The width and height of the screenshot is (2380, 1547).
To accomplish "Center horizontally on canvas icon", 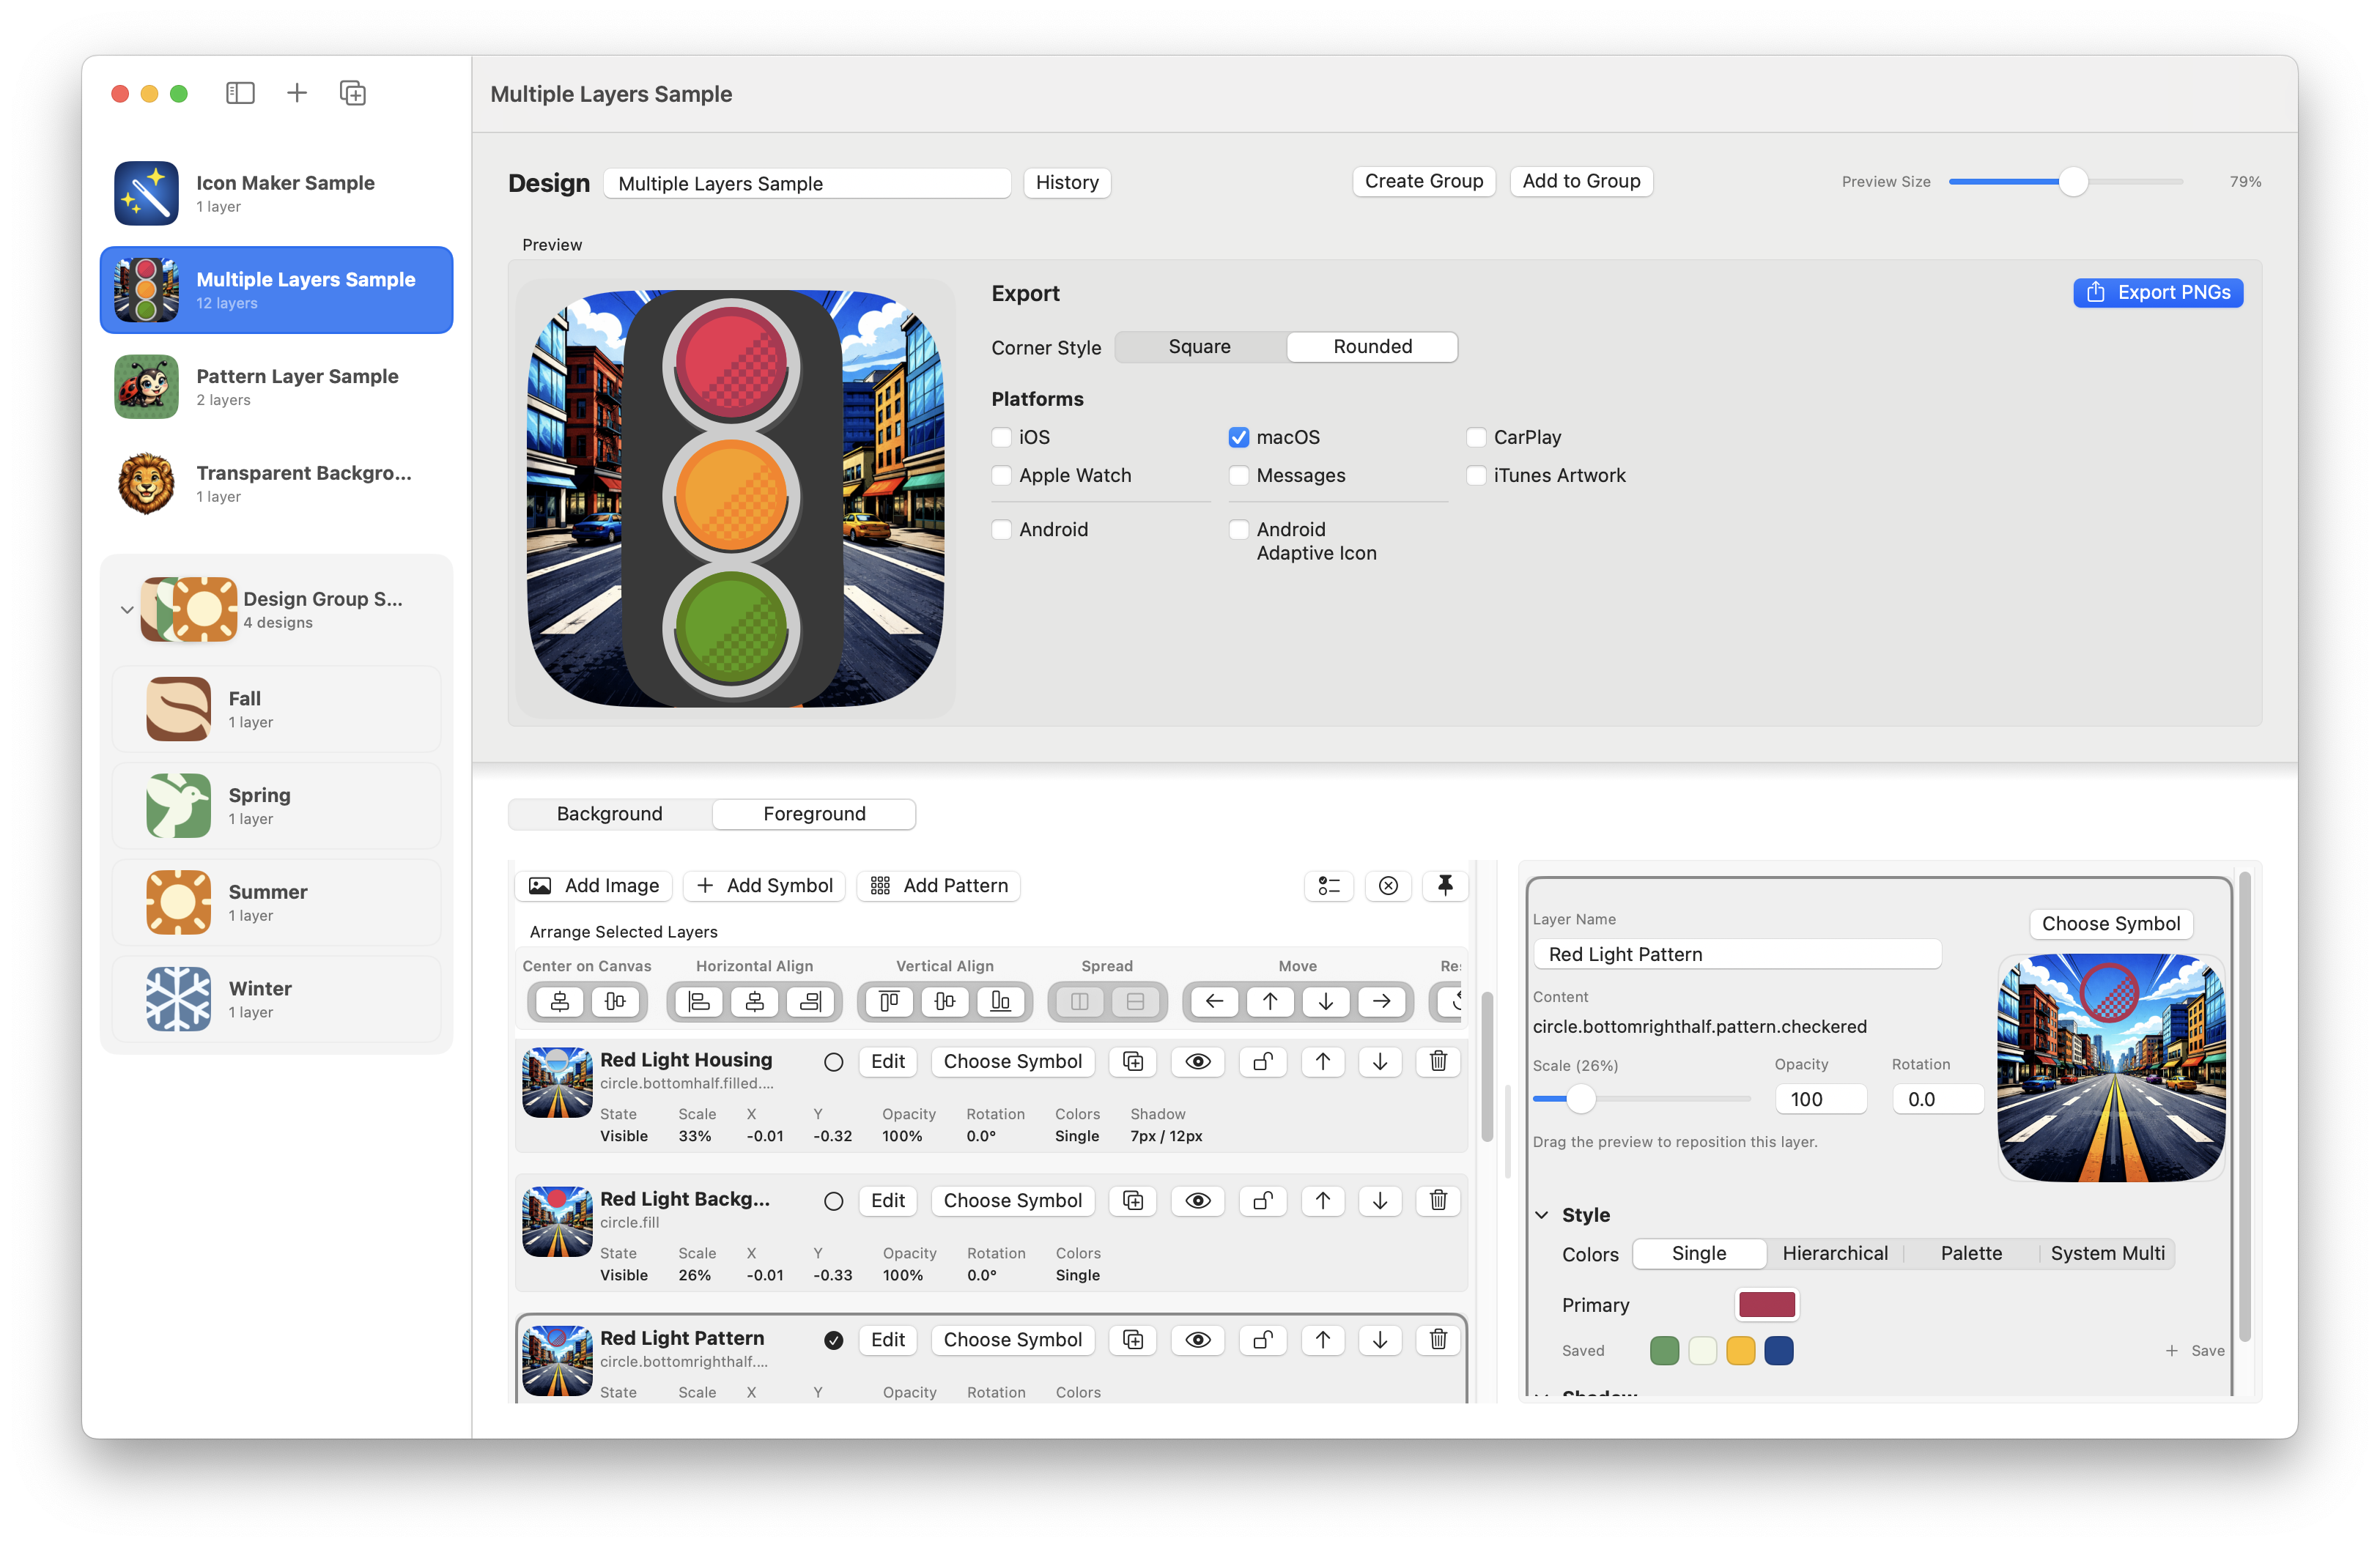I will (560, 1001).
